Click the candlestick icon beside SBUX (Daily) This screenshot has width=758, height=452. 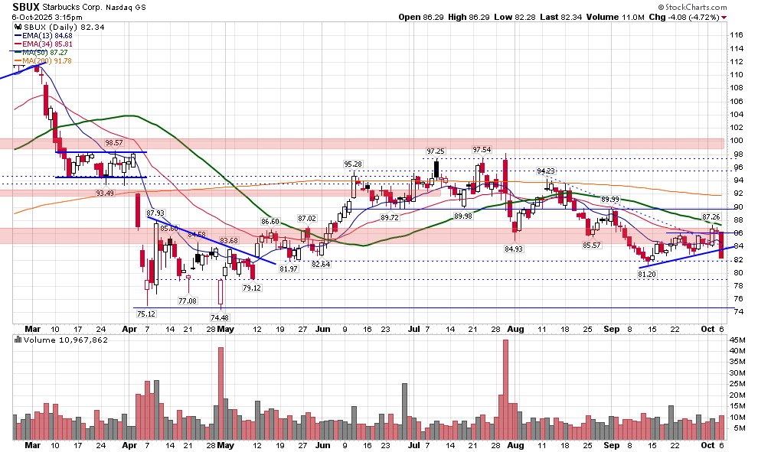tap(17, 26)
